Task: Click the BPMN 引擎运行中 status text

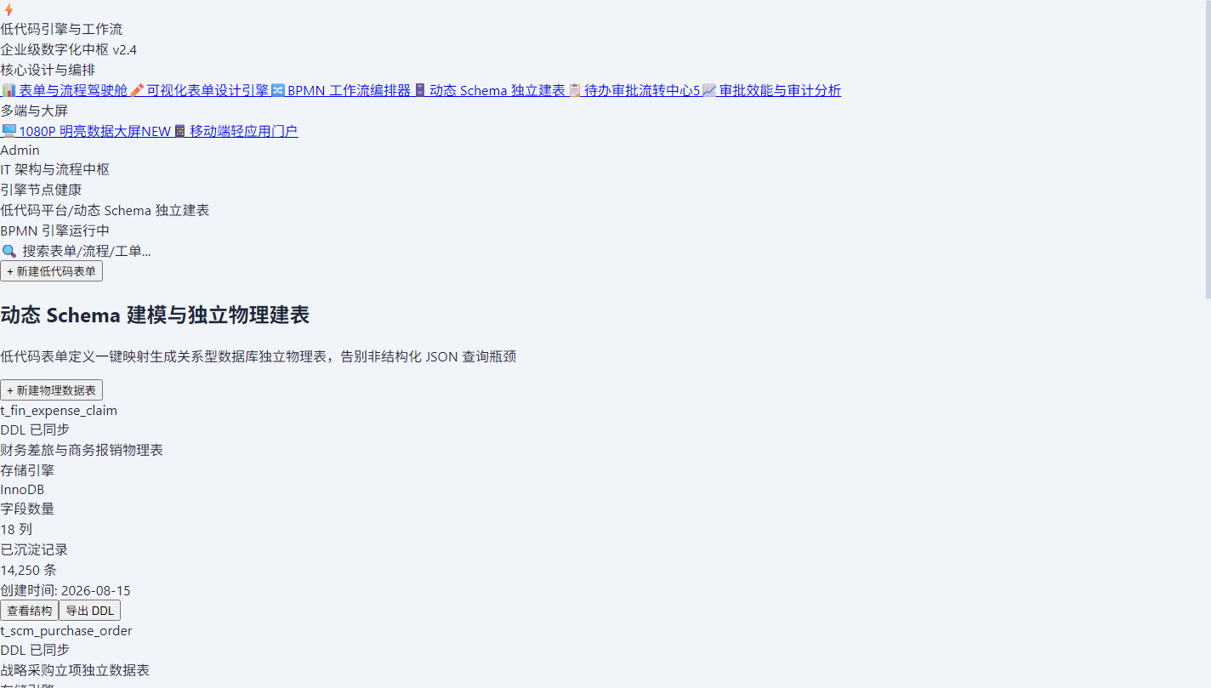Action: coord(54,230)
